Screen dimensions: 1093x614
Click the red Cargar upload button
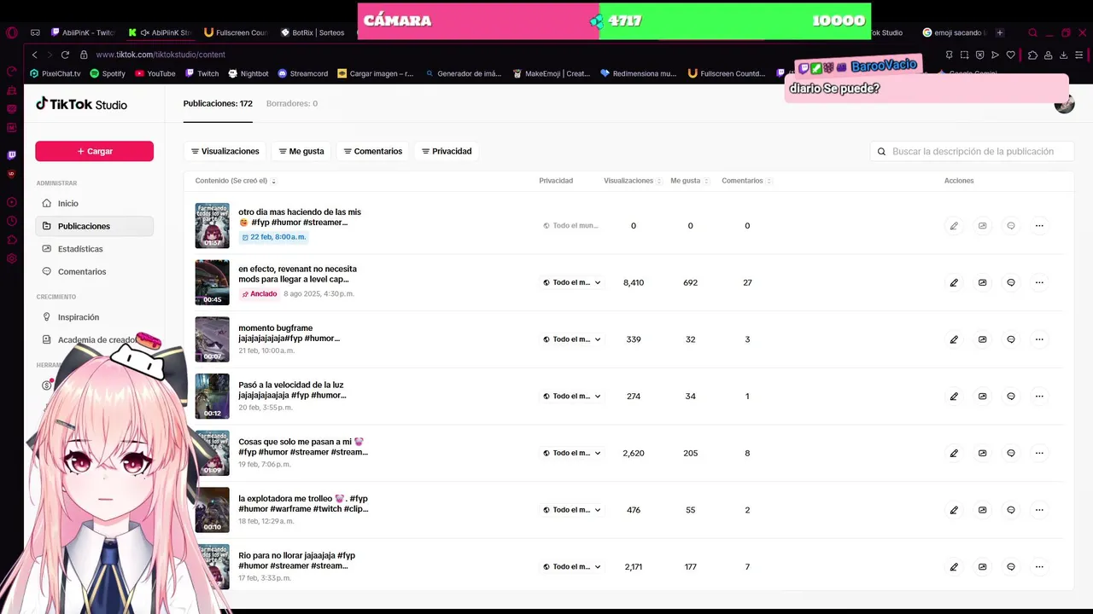(94, 151)
